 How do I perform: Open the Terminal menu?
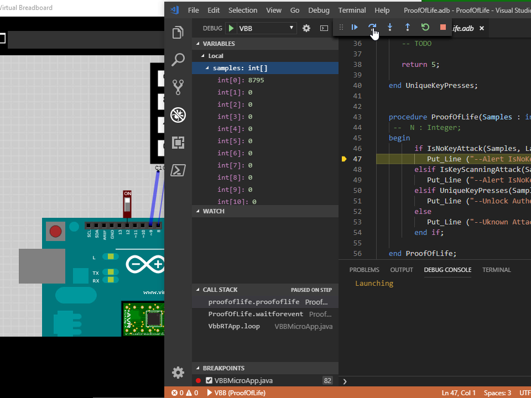[352, 10]
